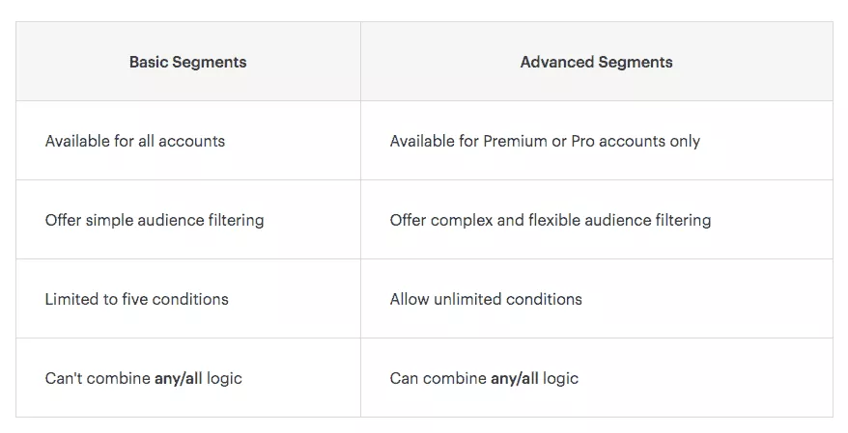Click the Basic Segments column header
This screenshot has height=433, width=848.
(187, 62)
